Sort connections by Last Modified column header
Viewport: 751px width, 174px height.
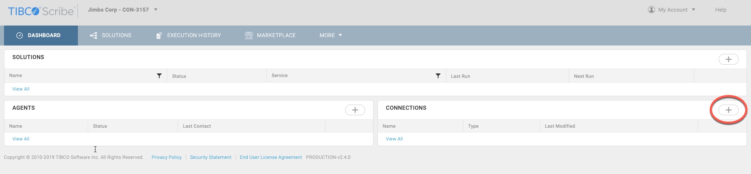pos(560,126)
